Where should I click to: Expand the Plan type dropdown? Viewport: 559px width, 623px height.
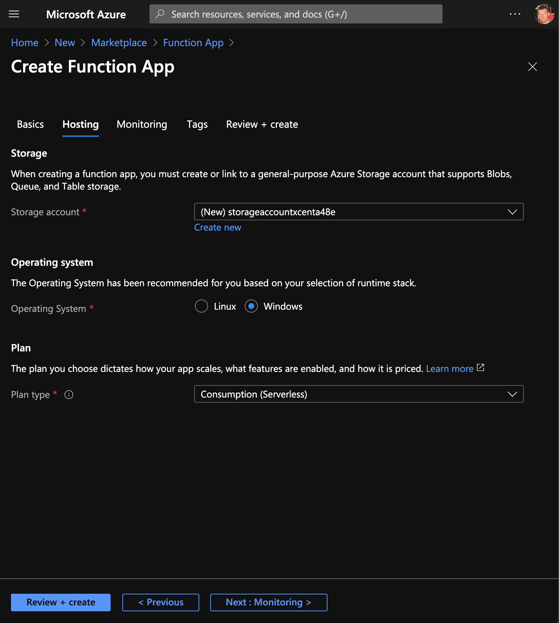[359, 394]
